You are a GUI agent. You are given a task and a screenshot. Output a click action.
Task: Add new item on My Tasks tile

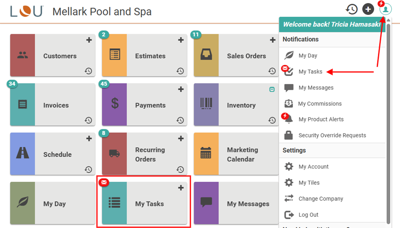click(x=181, y=188)
